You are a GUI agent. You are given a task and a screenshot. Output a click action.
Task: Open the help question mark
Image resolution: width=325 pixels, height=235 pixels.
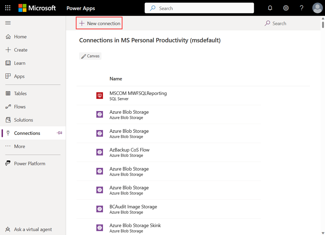click(x=301, y=8)
